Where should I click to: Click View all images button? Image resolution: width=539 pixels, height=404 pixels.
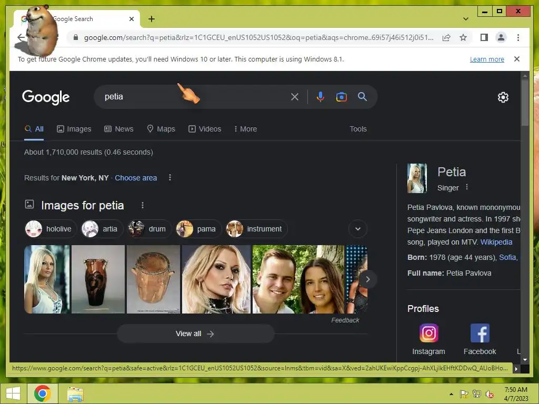point(195,334)
